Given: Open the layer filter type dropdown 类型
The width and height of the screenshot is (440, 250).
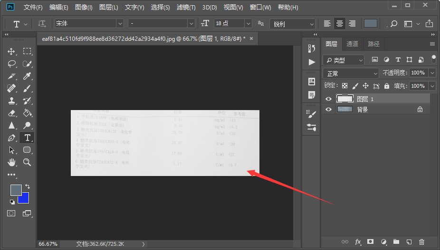Looking at the screenshot, I should (344, 60).
